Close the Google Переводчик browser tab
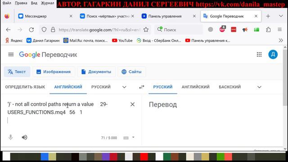 (x=256, y=16)
